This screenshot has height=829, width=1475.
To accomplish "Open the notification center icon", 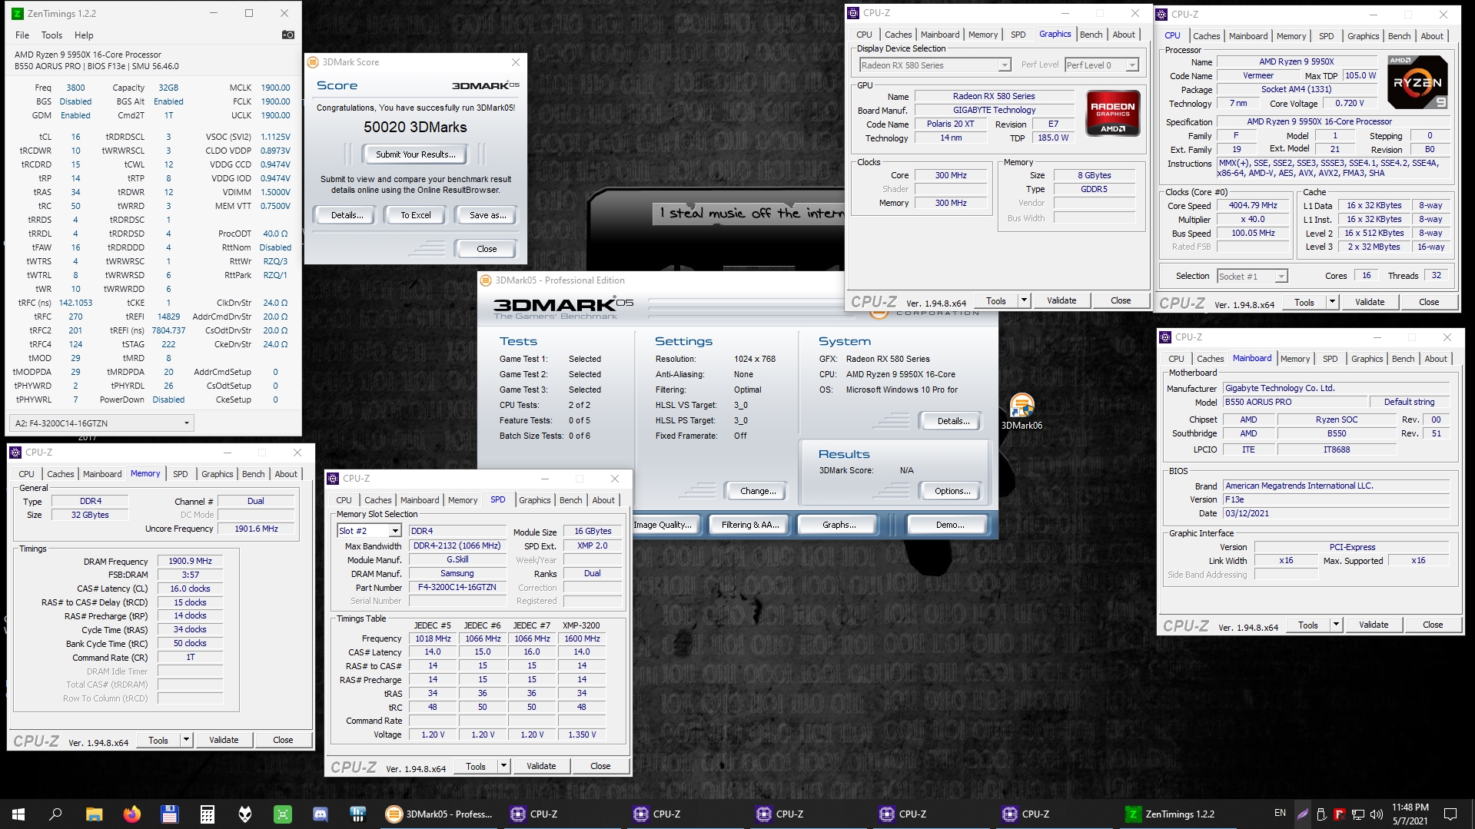I will point(1450,814).
